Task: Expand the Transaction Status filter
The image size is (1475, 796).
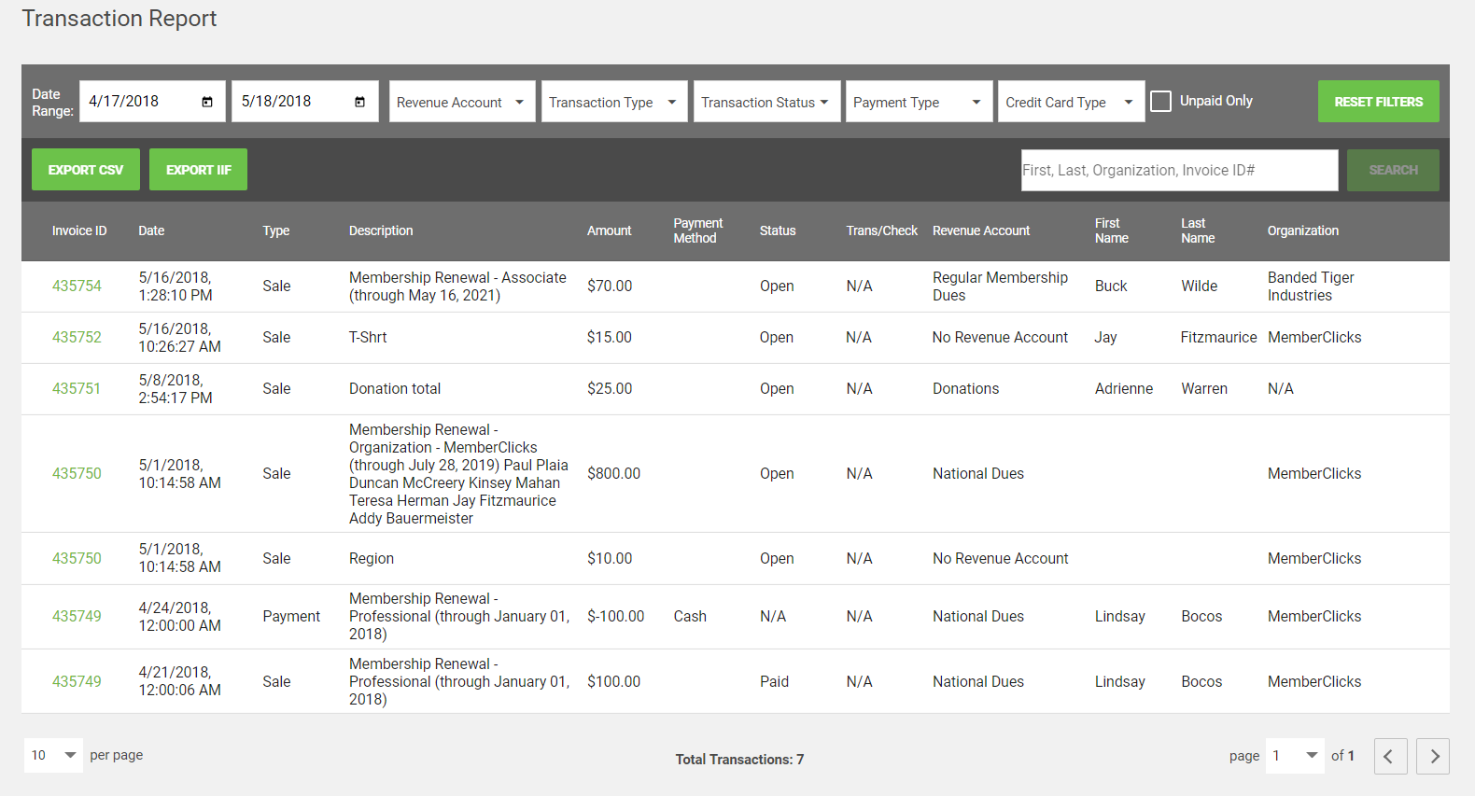Action: point(766,102)
